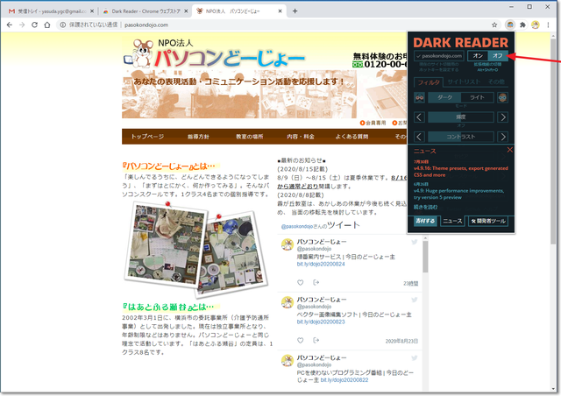Click the brightness slider bar
Screen dimensions: 561x396
(461, 117)
